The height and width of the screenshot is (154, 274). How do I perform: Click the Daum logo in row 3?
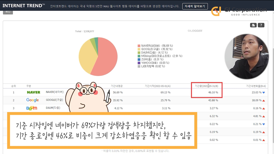(32, 108)
